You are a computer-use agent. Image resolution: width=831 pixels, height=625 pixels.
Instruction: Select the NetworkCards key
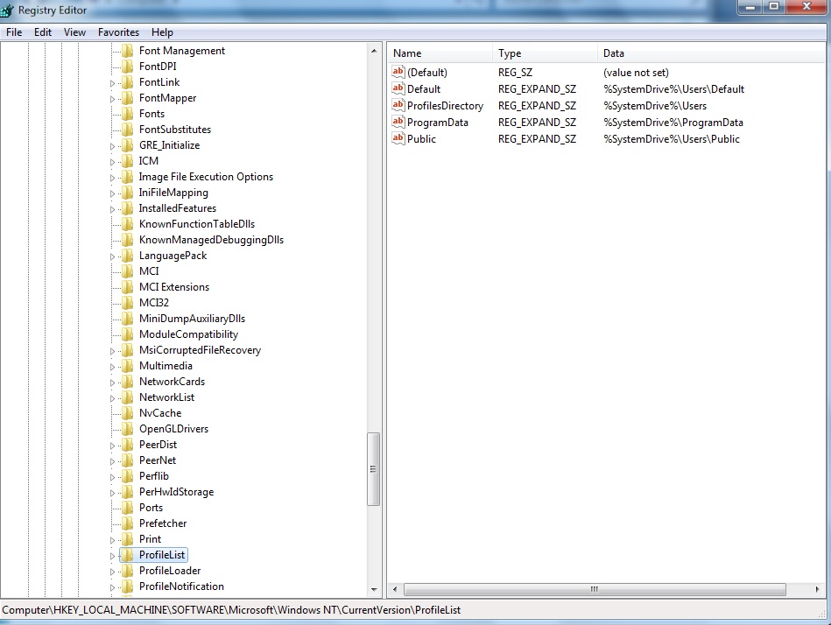[x=172, y=382]
